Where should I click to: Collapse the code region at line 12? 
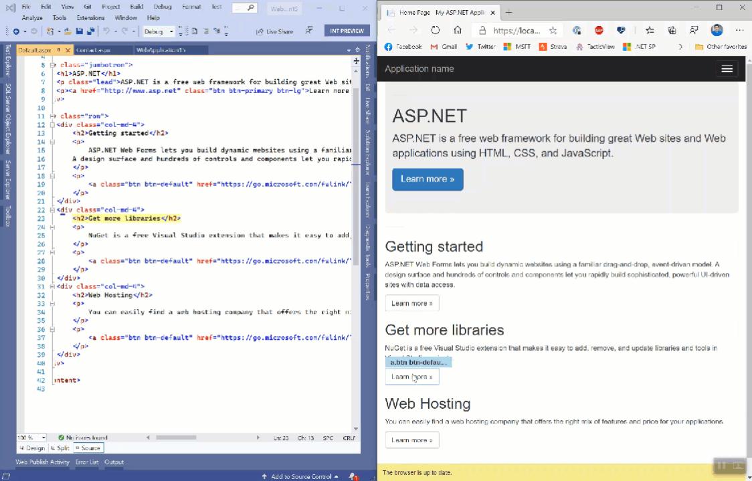pyautogui.click(x=52, y=124)
